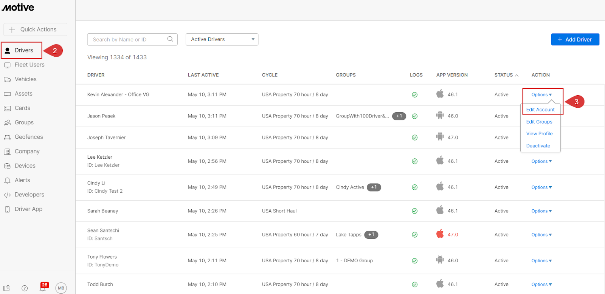Click logs checkmark for Tony Flowers

click(414, 261)
